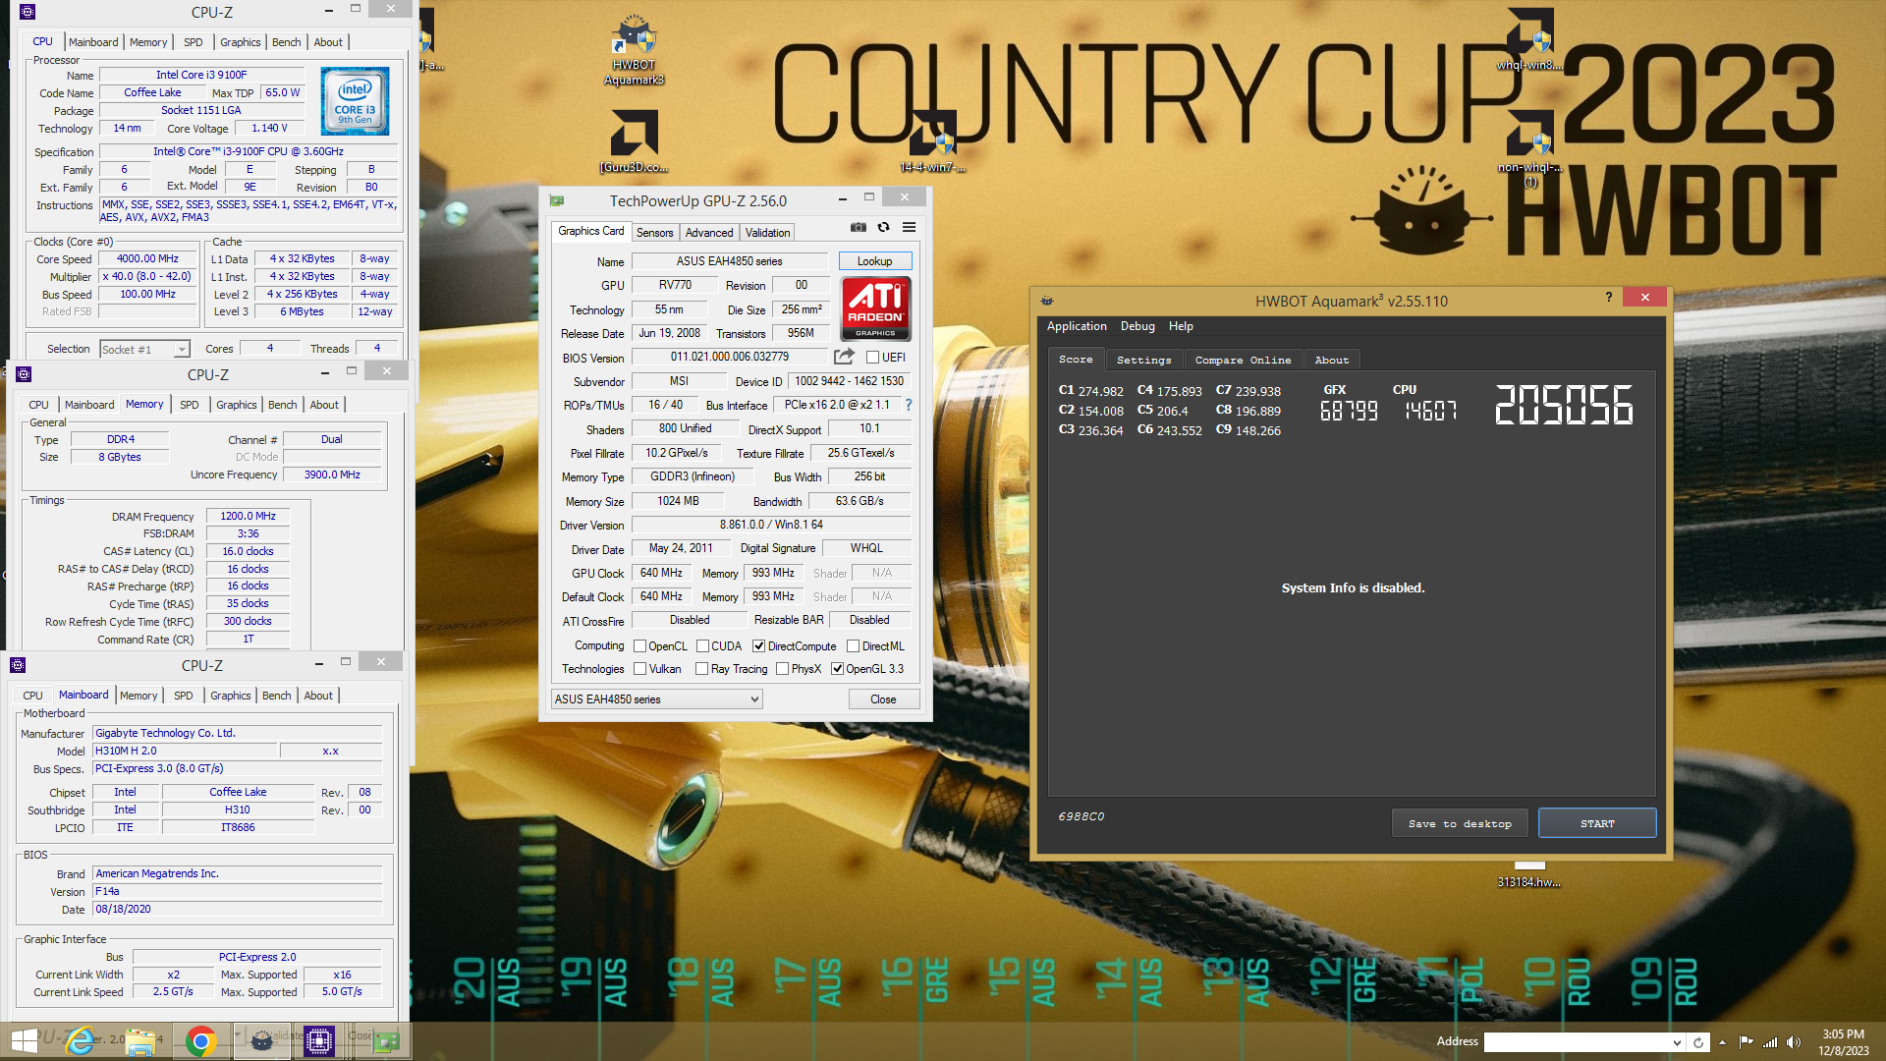
Task: Open the taskbar Address bar dropdown arrow
Action: coord(1677,1042)
